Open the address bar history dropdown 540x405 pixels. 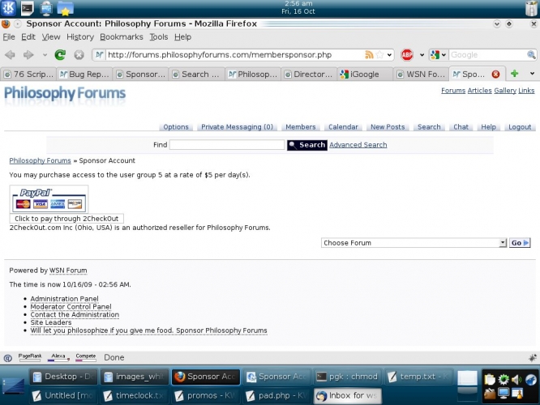coord(389,55)
